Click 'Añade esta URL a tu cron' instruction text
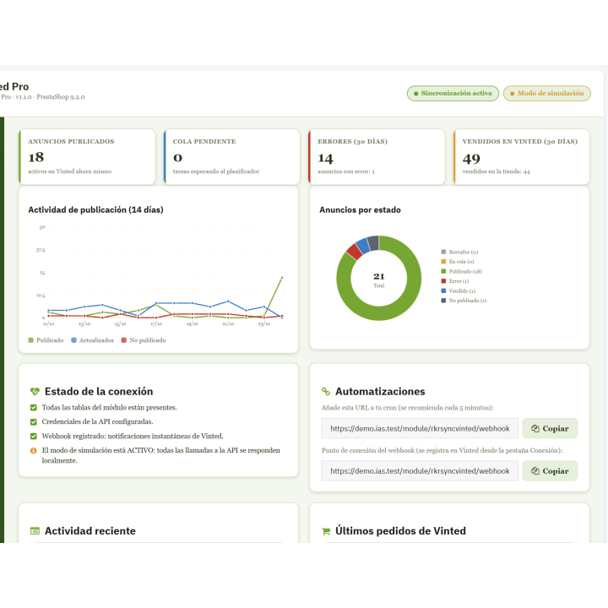The image size is (608, 608). click(407, 408)
